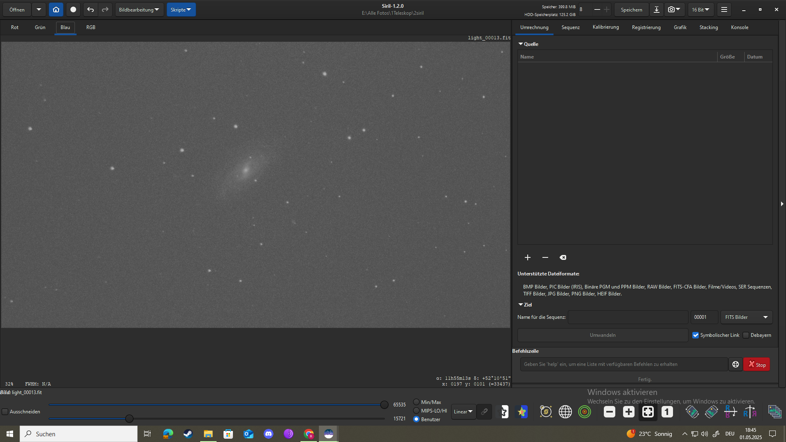Open the 16 Bit depth dropdown
Image resolution: width=786 pixels, height=442 pixels.
701,9
